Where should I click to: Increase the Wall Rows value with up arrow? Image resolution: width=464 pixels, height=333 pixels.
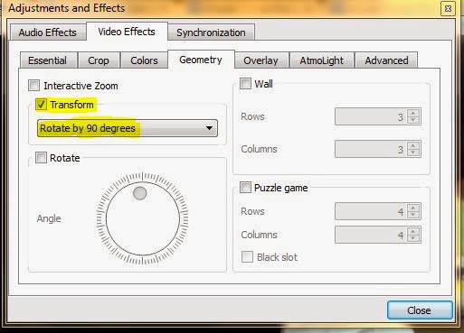coord(413,113)
